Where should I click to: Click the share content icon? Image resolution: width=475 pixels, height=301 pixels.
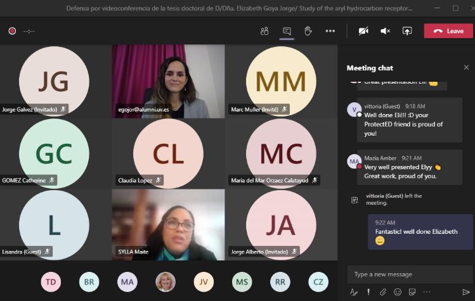(x=407, y=30)
